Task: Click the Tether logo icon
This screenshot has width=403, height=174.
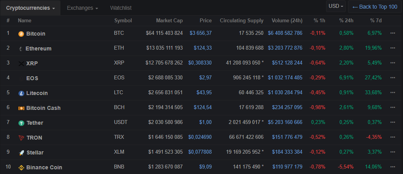Action: [21, 123]
